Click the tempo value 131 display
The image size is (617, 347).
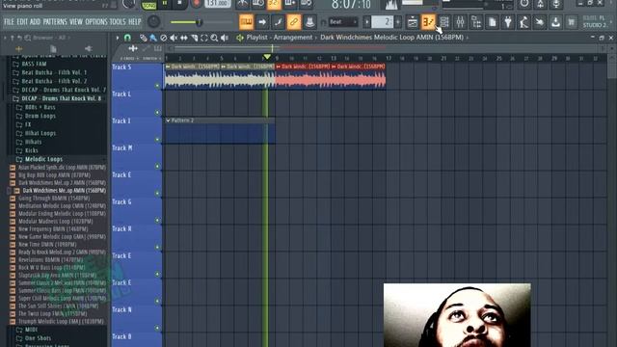pyautogui.click(x=218, y=4)
